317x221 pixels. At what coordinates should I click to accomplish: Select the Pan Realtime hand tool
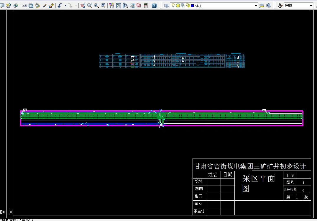(83, 5)
